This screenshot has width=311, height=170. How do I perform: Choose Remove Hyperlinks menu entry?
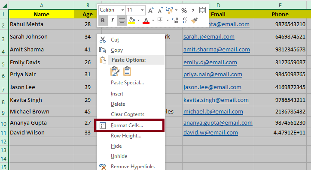tap(131, 167)
